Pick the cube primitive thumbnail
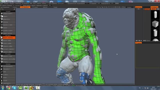This screenshot has height=90, width=160. click(x=155, y=24)
